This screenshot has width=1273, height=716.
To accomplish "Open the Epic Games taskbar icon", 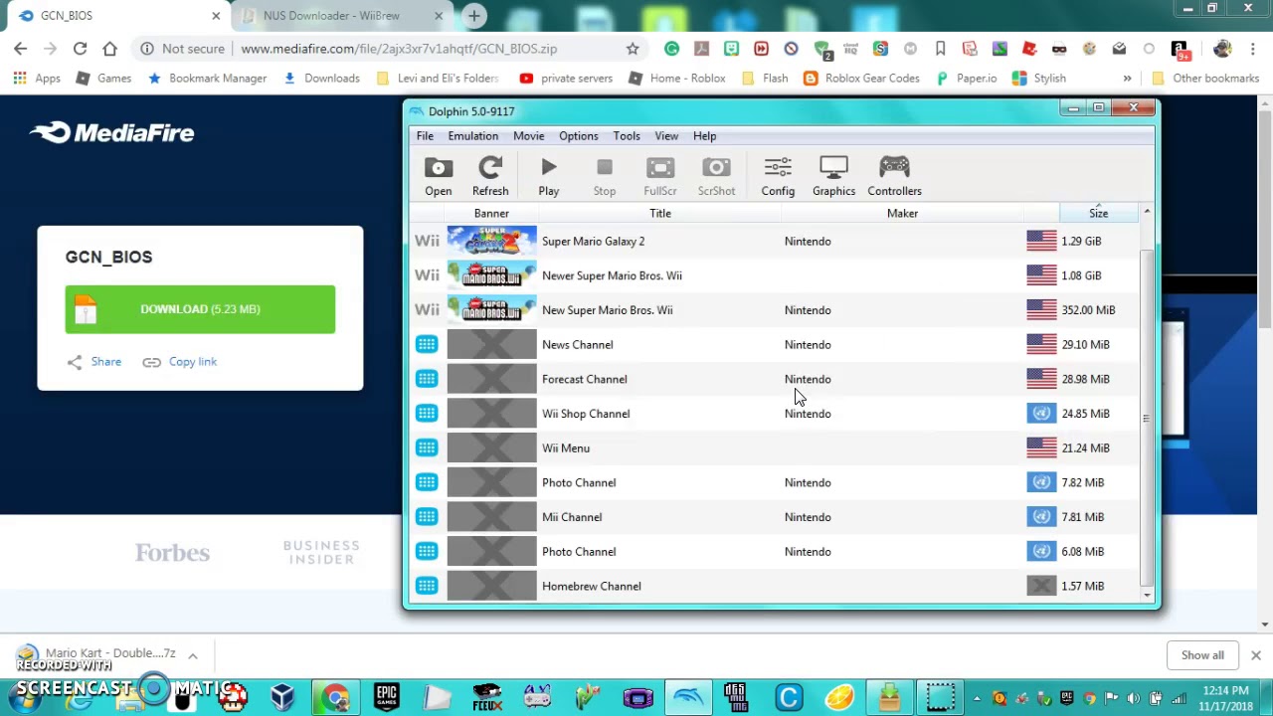I will click(x=387, y=696).
